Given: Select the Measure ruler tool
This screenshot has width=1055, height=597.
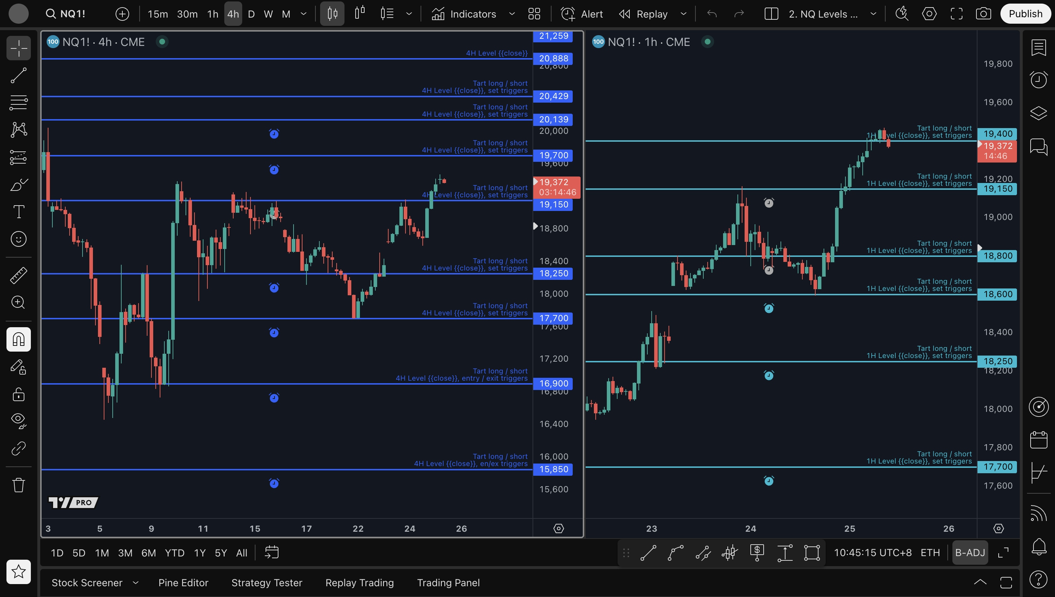Looking at the screenshot, I should tap(18, 276).
